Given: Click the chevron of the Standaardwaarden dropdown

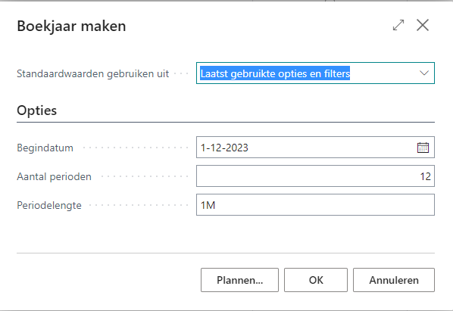Looking at the screenshot, I should pyautogui.click(x=423, y=73).
